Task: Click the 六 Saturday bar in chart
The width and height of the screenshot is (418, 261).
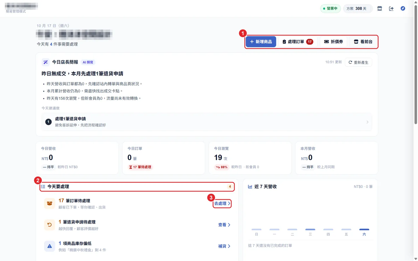Action: [364, 229]
